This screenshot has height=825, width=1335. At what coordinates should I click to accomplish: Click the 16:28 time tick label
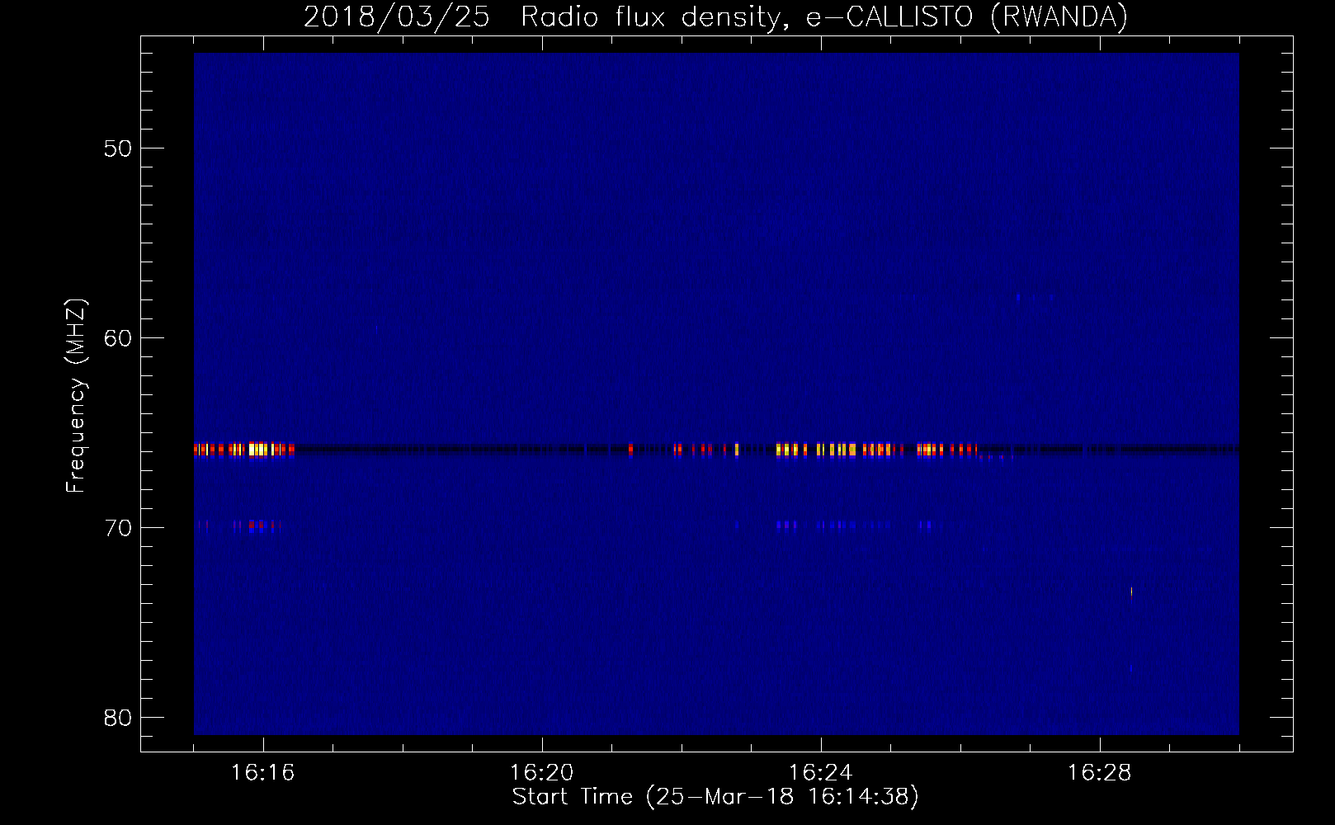[1099, 773]
